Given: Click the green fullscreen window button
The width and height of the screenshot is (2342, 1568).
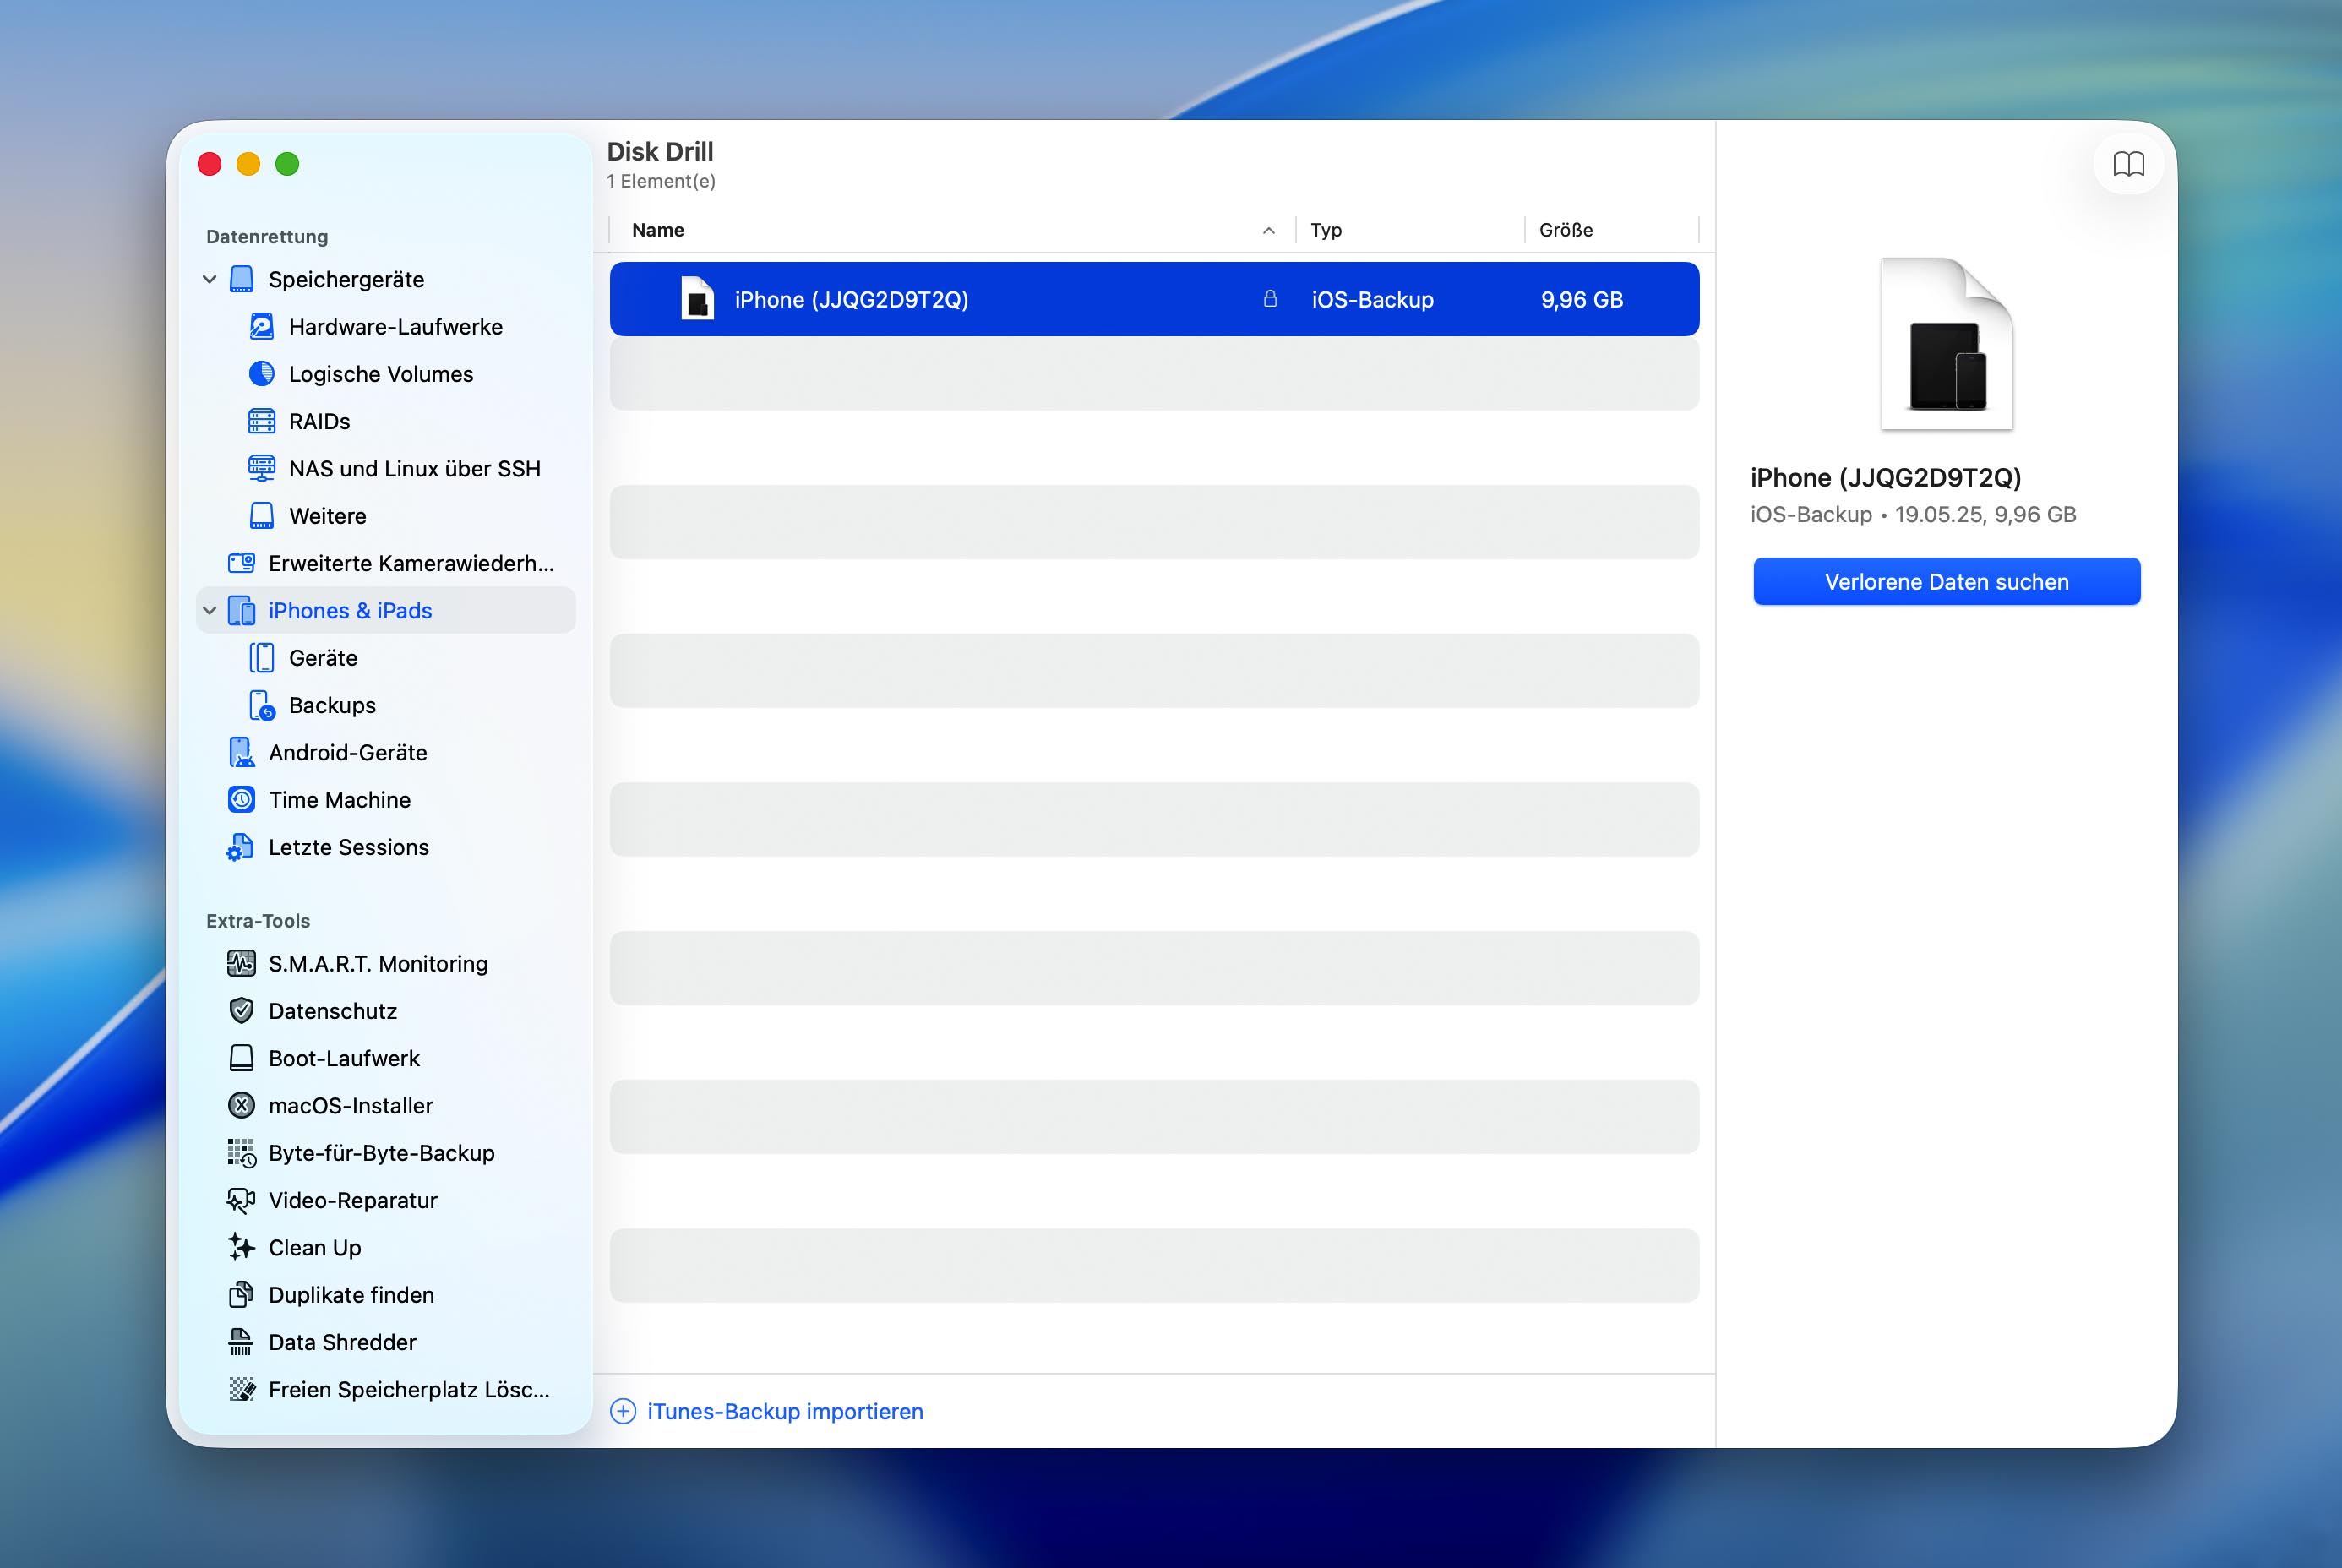Looking at the screenshot, I should (287, 164).
